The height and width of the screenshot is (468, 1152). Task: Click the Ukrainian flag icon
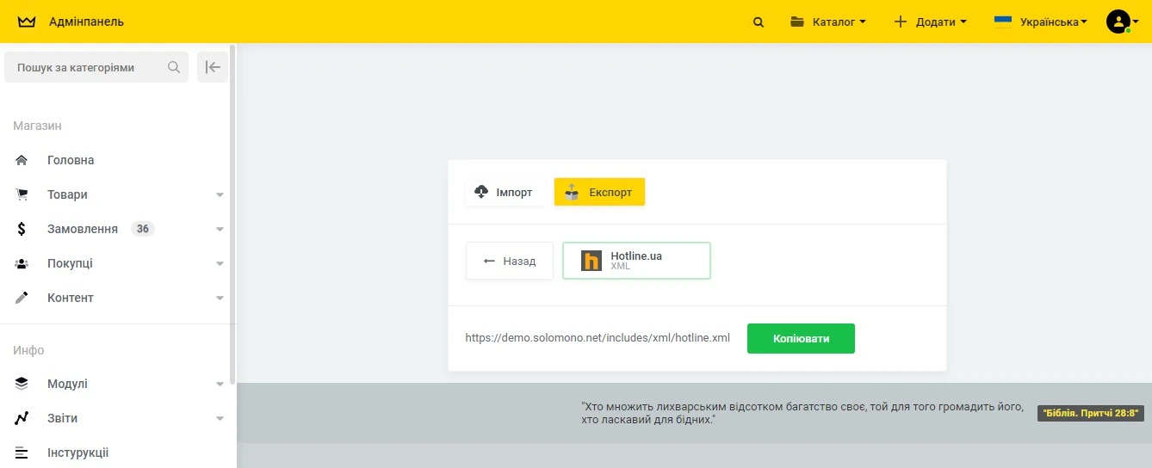(1003, 22)
